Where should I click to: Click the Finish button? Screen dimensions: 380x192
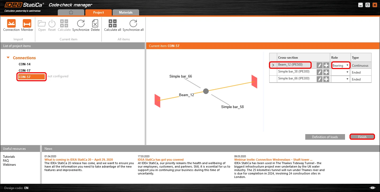[362, 137]
